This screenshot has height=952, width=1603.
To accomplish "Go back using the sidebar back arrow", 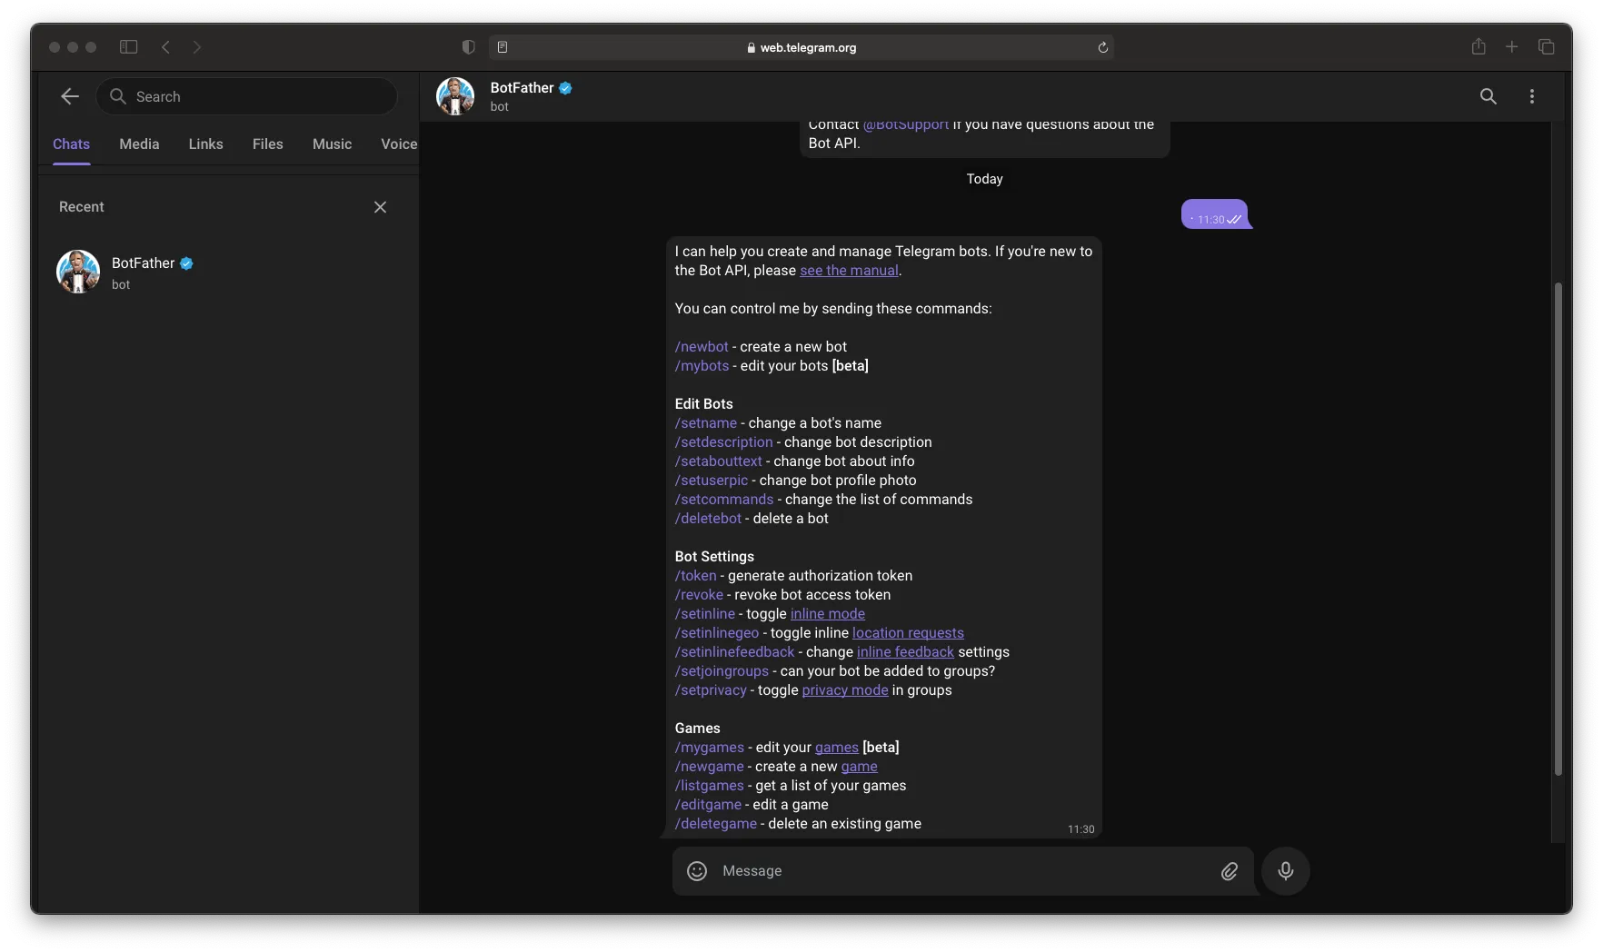I will [70, 96].
